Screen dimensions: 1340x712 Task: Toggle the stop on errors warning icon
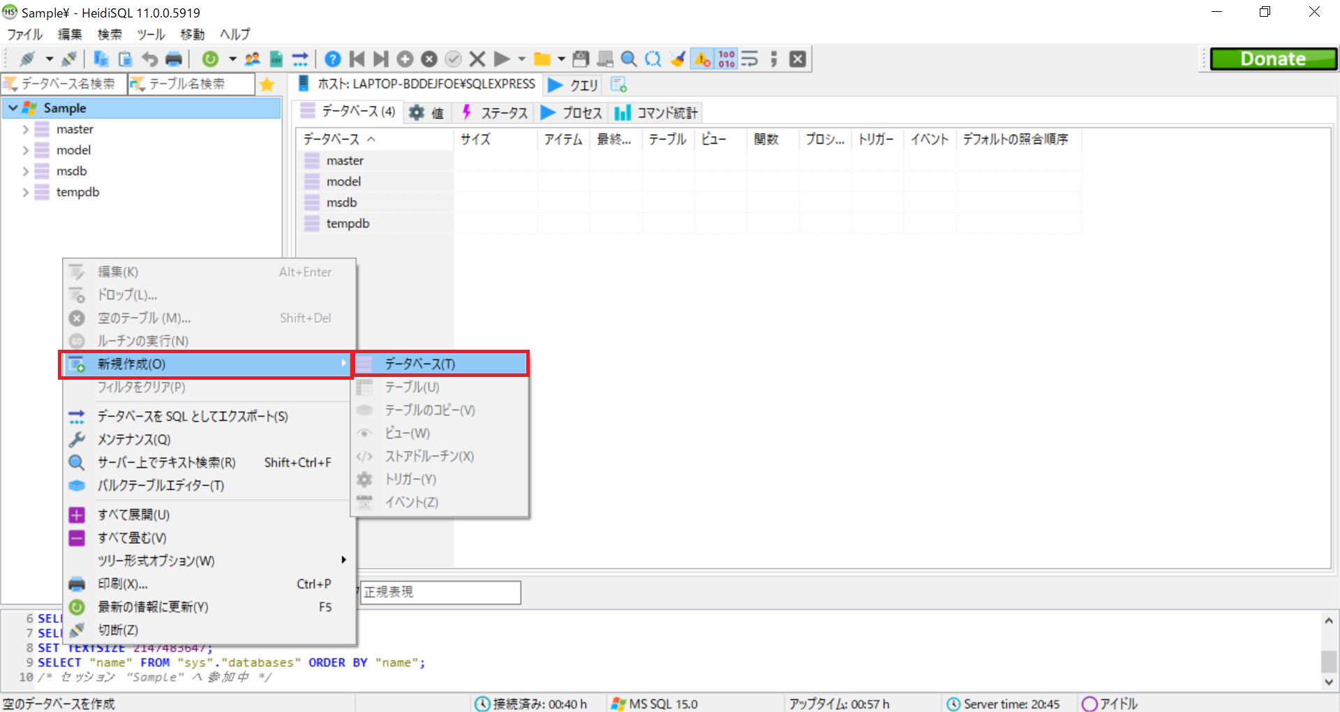[x=702, y=59]
